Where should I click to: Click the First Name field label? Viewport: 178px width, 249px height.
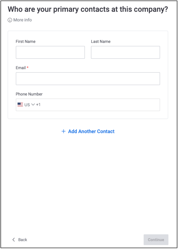(x=26, y=41)
